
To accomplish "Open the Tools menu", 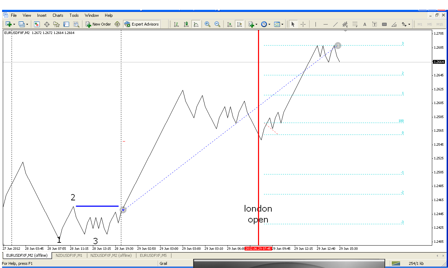I will click(74, 15).
